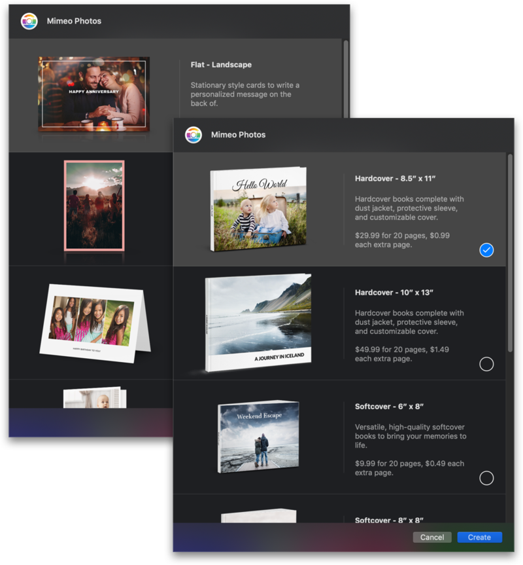
Task: Select the Softcover - 8" x 8" book option
Action: (389, 520)
